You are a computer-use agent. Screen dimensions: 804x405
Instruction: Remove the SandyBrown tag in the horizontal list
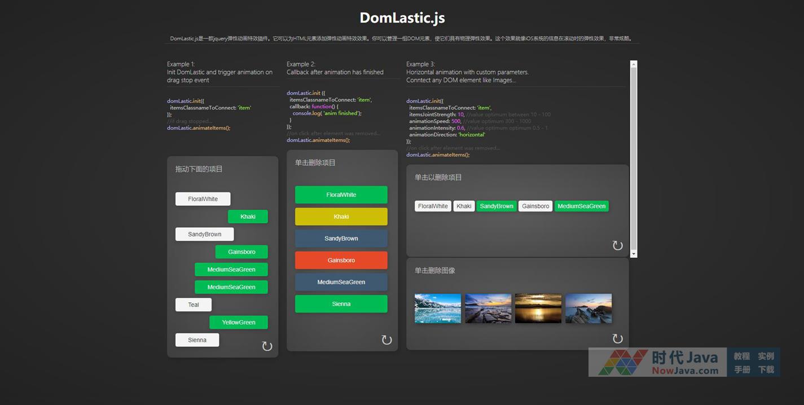pyautogui.click(x=497, y=206)
